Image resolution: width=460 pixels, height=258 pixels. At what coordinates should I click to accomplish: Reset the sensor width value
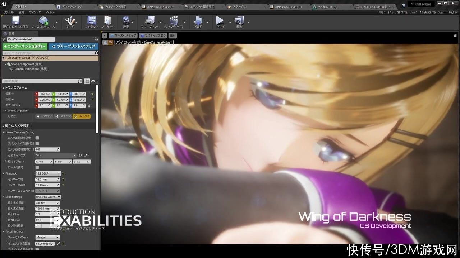tap(63, 179)
